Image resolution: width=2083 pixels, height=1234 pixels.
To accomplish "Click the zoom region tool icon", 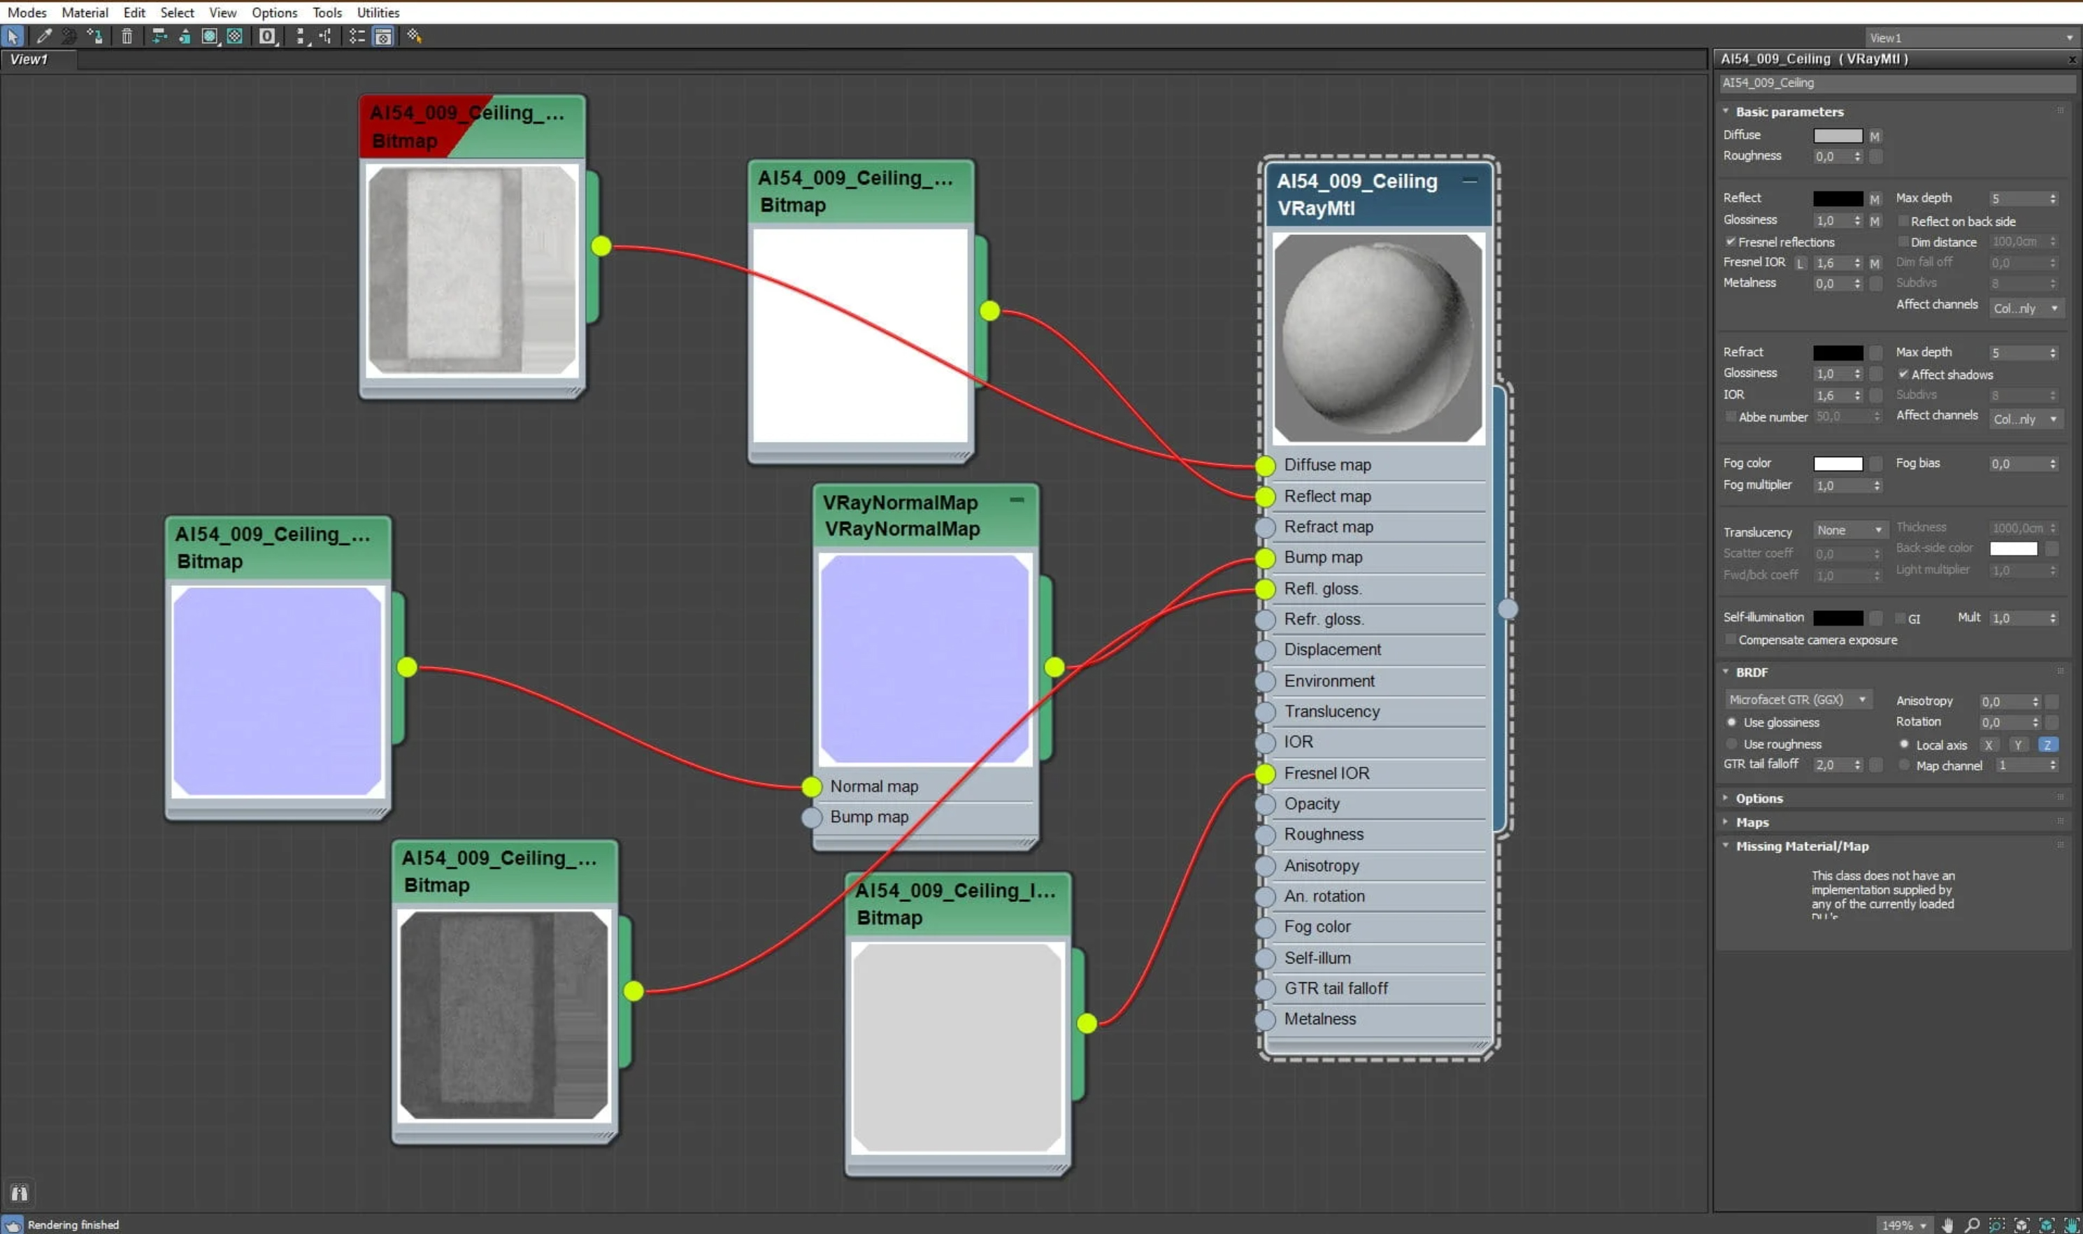I will pos(1996,1225).
